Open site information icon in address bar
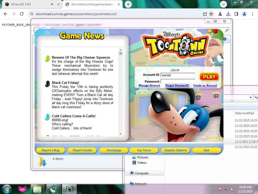This screenshot has height=194, width=258. pos(32,14)
